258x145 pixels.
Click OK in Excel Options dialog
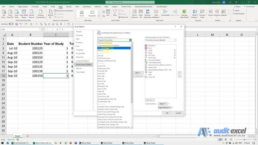[167, 113]
